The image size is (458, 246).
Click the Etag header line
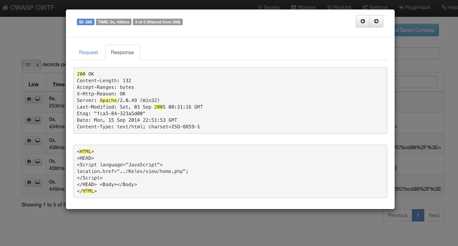(111, 113)
